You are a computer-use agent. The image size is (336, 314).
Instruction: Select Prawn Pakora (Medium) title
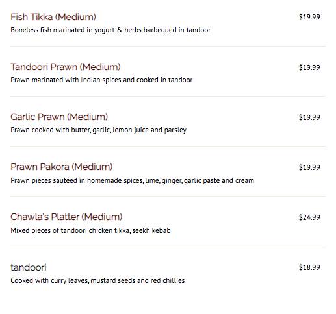[62, 167]
